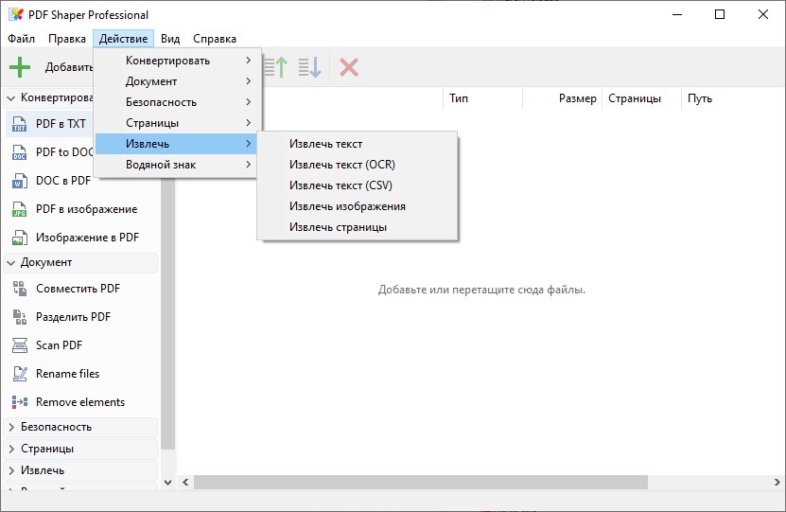Click the Добавить button label
The width and height of the screenshot is (786, 512).
coord(69,67)
